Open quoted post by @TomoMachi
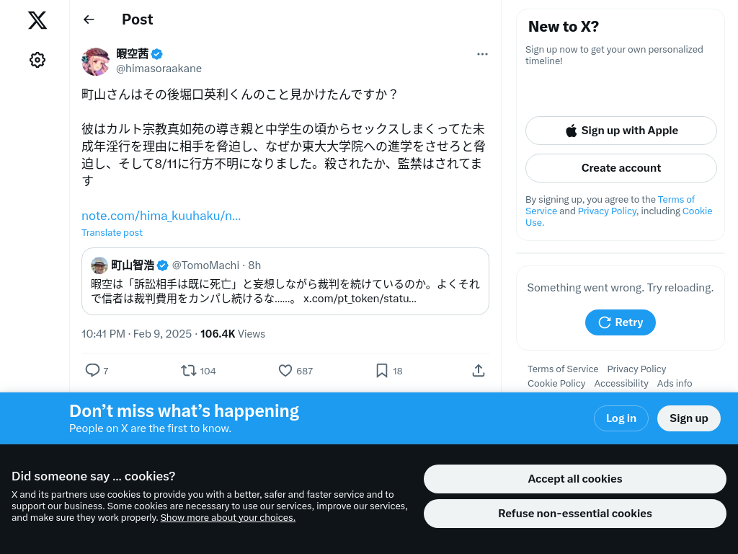 coord(285,281)
